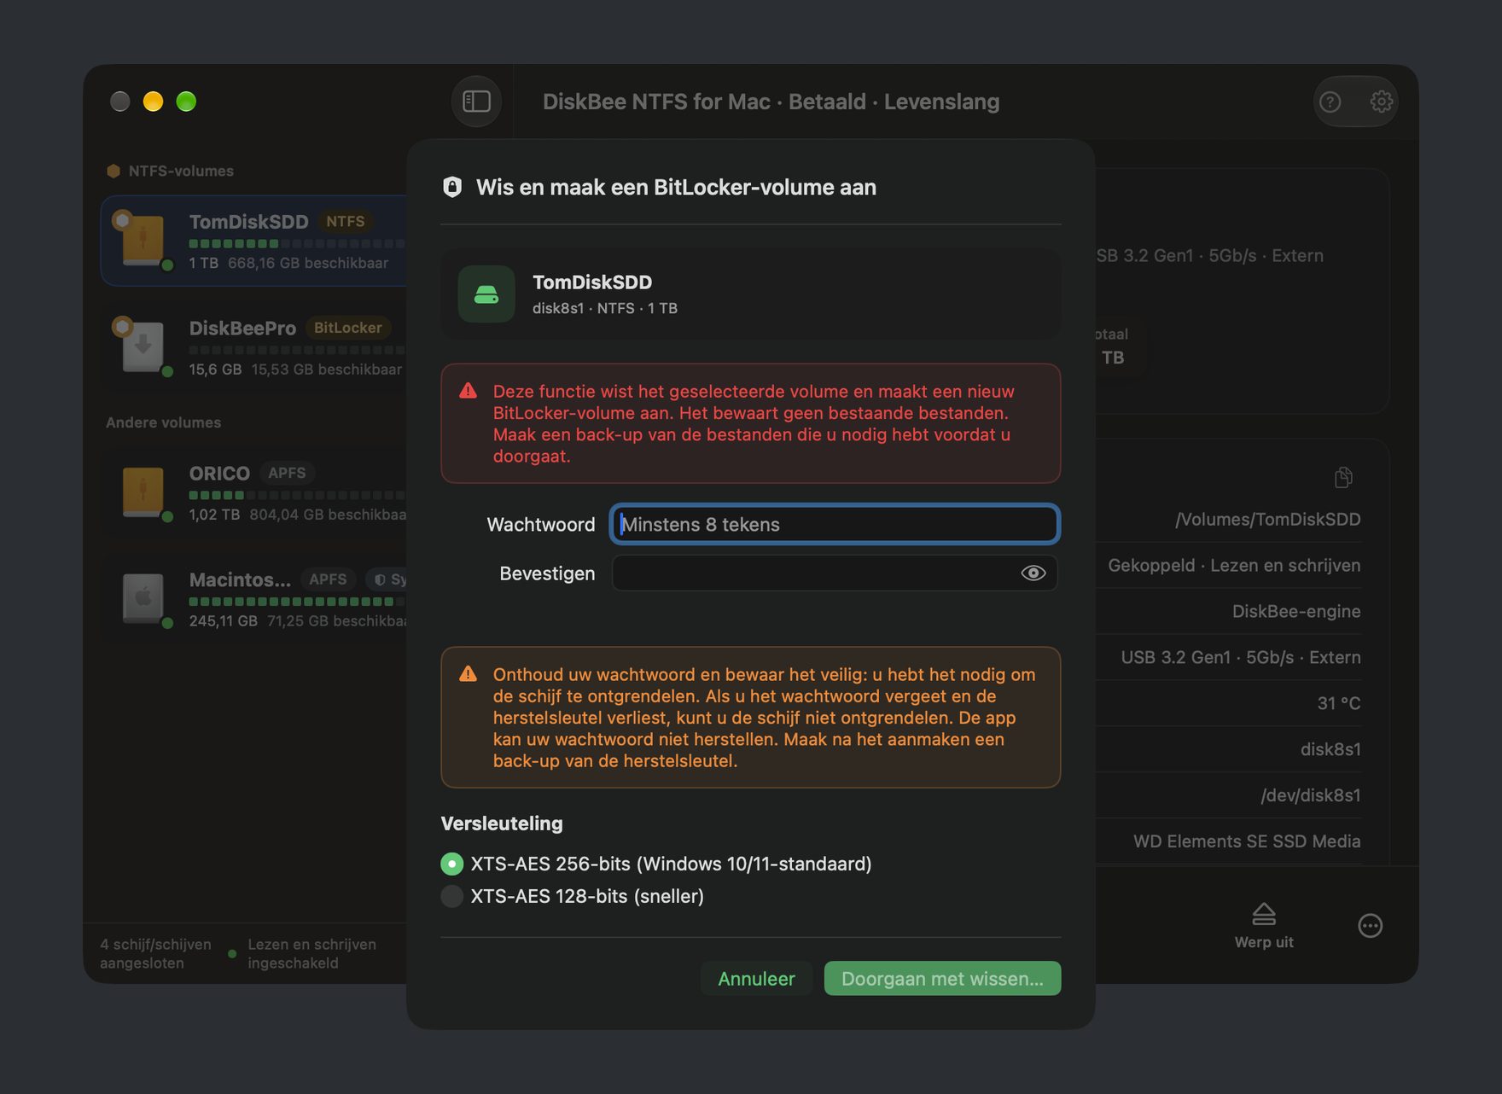Open settings gear icon

pyautogui.click(x=1381, y=102)
